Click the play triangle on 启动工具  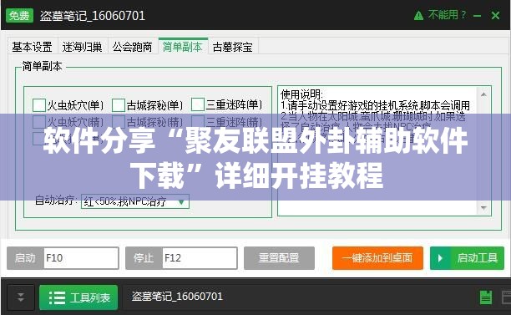pyautogui.click(x=440, y=258)
